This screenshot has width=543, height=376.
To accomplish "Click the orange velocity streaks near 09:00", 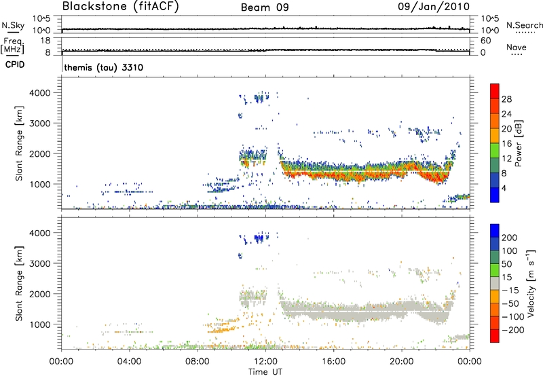I will point(222,326).
